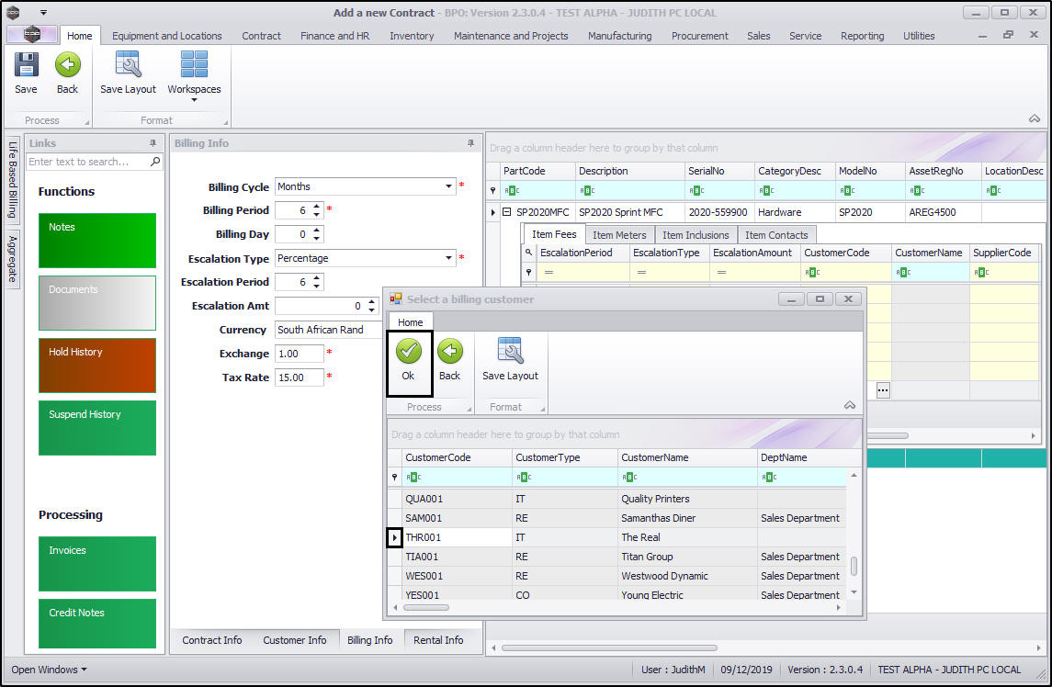Open the Billing Cycle dropdown

[449, 186]
